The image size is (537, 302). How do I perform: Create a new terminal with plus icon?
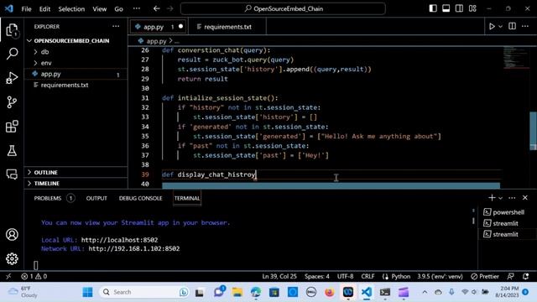492,198
